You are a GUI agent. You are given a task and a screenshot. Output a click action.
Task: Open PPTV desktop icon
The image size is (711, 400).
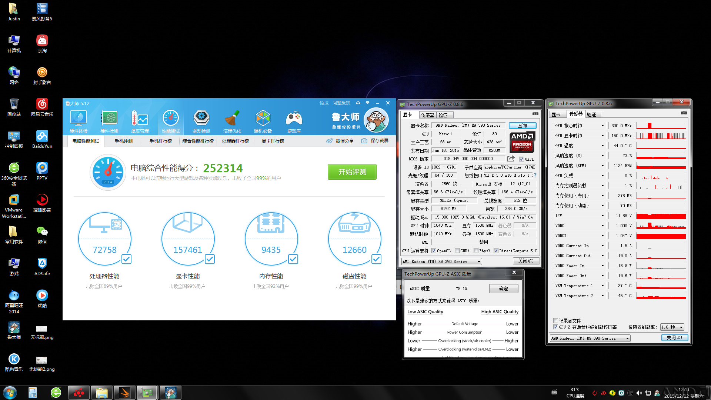coord(42,171)
